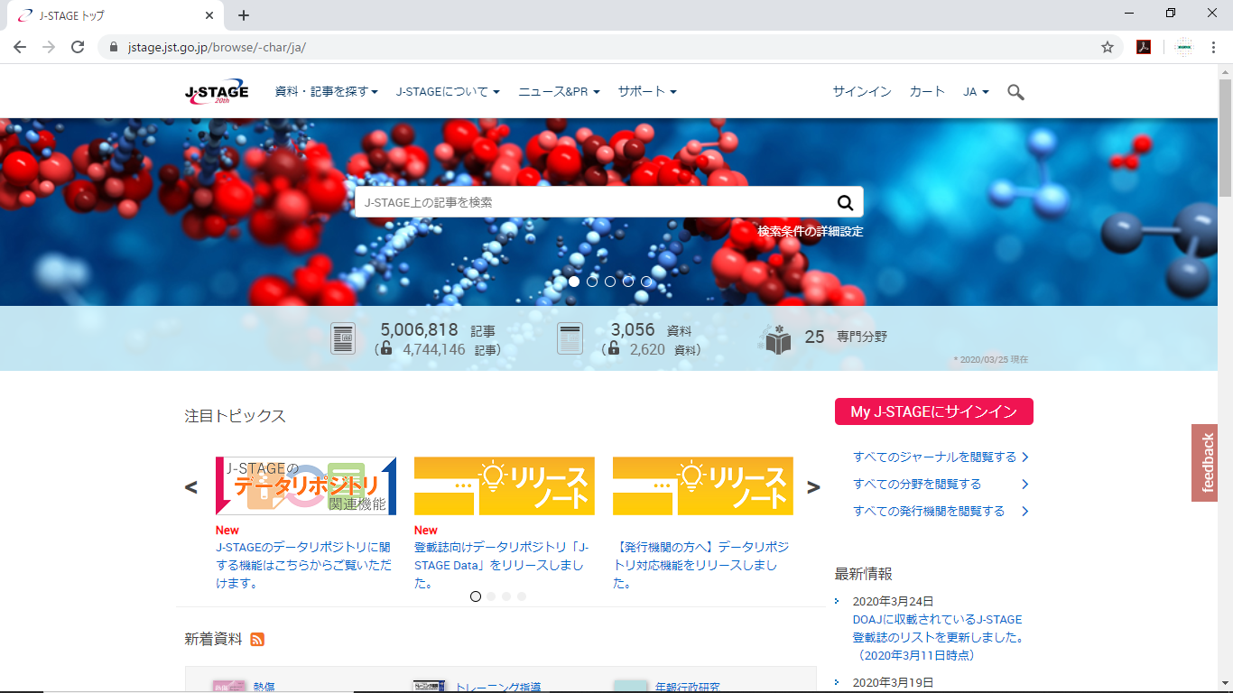Open the middle リリースノート thumbnail
This screenshot has width=1233, height=693.
[x=505, y=485]
